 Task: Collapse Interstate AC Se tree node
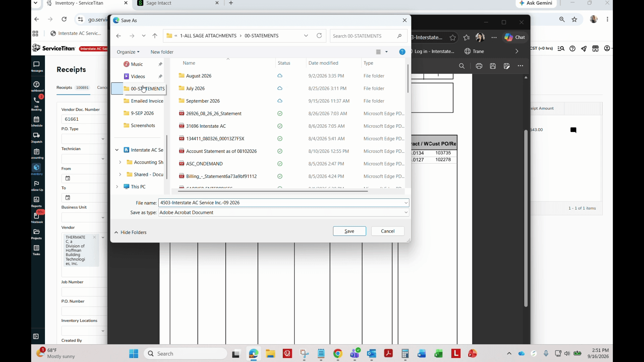[x=117, y=150]
